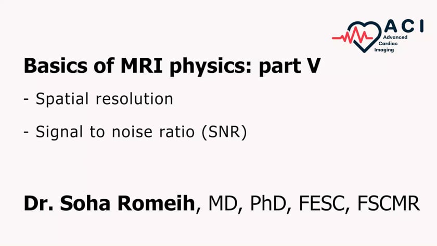Click the FSCMR credential text
437x246 pixels.
point(389,203)
